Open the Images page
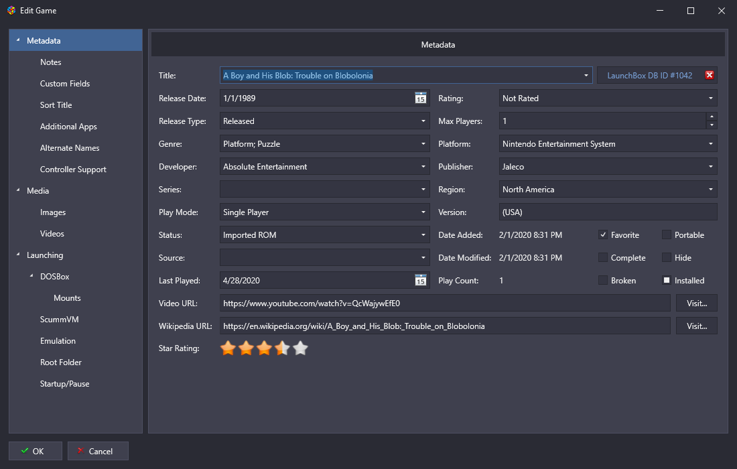 coord(53,212)
